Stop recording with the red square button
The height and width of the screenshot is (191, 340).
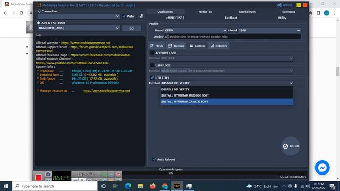39,178
